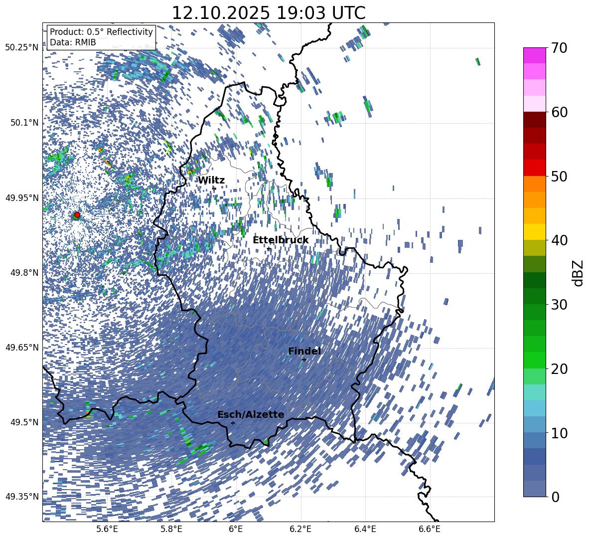
Task: Click the magenta top colorbar swatch
Action: tap(534, 56)
